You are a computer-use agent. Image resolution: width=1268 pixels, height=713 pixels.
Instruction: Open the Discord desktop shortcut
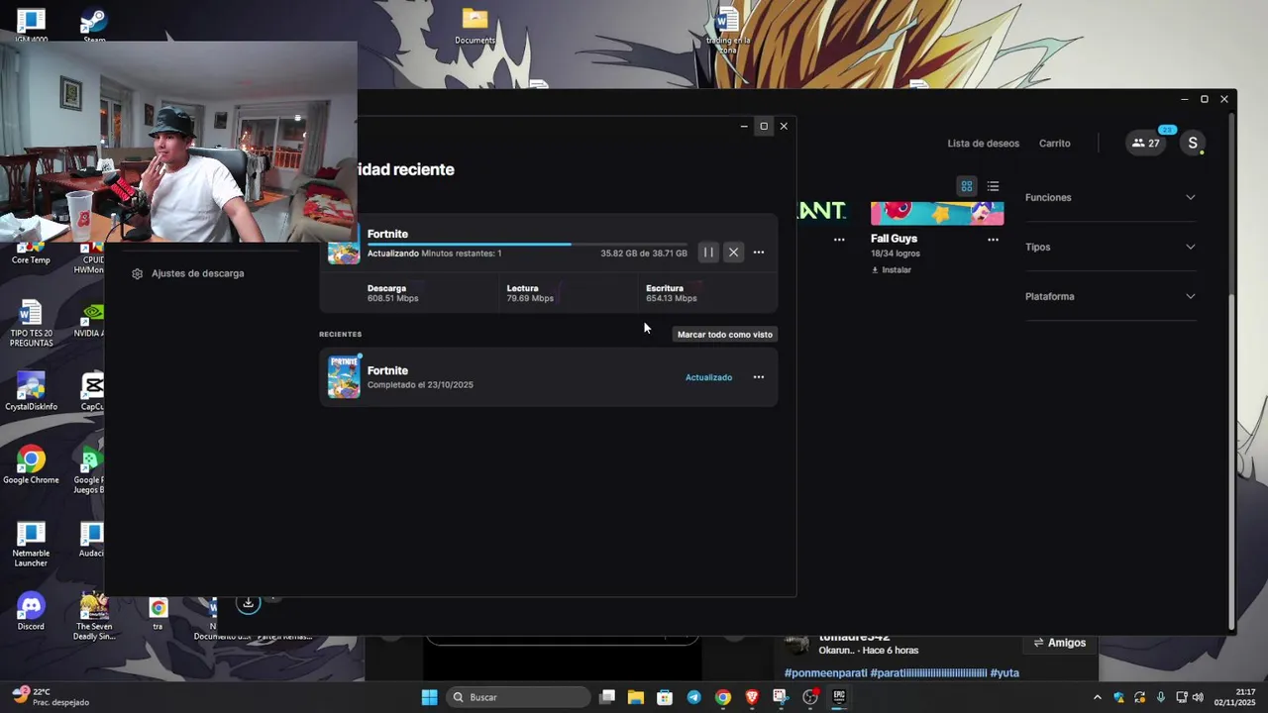31,612
